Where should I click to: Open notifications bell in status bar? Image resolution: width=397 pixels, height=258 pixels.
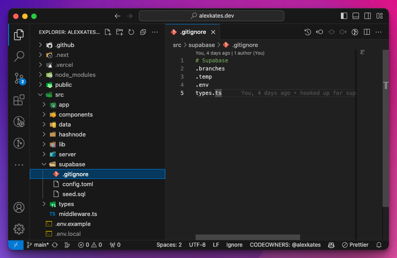379,245
